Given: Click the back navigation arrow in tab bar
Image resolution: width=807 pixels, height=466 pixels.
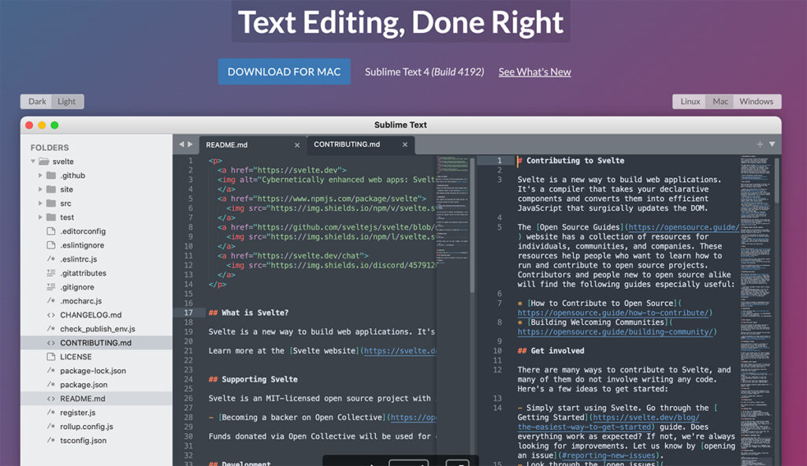Looking at the screenshot, I should 180,144.
